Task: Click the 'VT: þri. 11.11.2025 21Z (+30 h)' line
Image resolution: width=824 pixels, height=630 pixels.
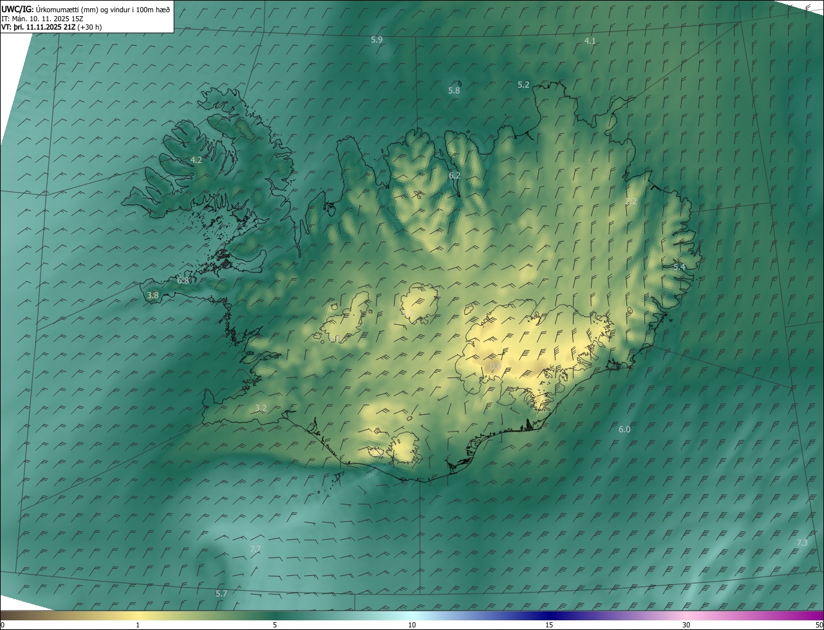Action: (x=51, y=27)
